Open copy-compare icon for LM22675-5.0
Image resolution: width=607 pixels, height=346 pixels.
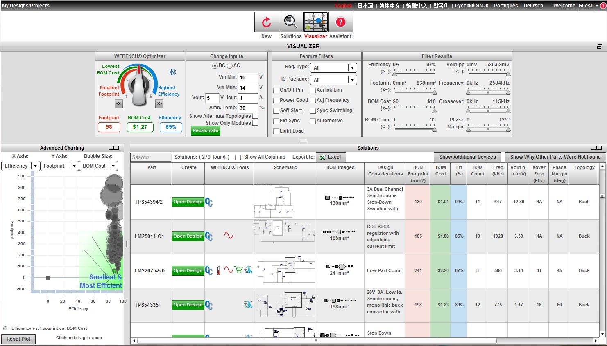pos(209,271)
